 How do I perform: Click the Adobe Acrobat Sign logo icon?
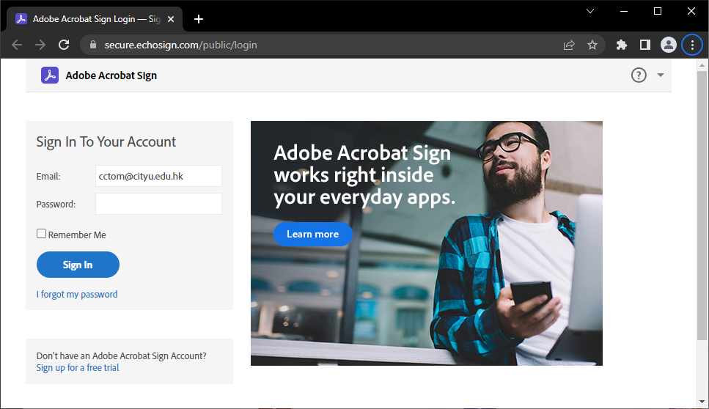49,75
